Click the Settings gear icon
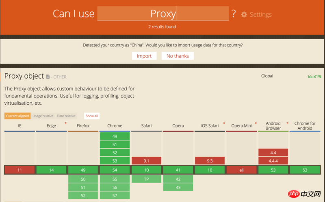The width and height of the screenshot is (325, 202). coord(244,14)
